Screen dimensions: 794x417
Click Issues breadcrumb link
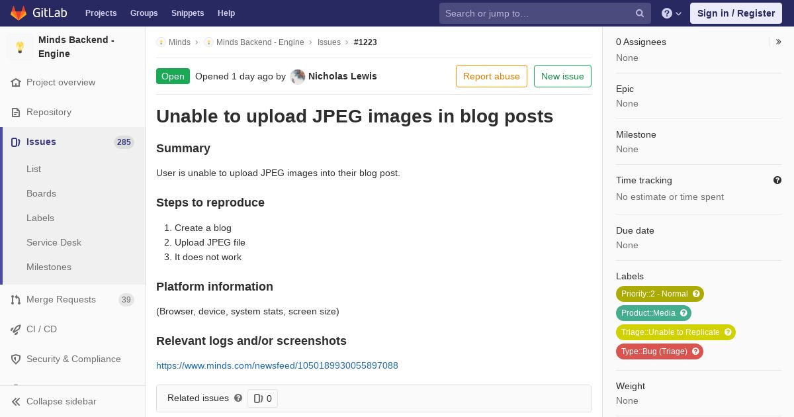[329, 42]
